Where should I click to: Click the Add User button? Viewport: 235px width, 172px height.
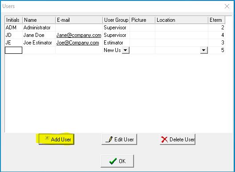coord(57,139)
